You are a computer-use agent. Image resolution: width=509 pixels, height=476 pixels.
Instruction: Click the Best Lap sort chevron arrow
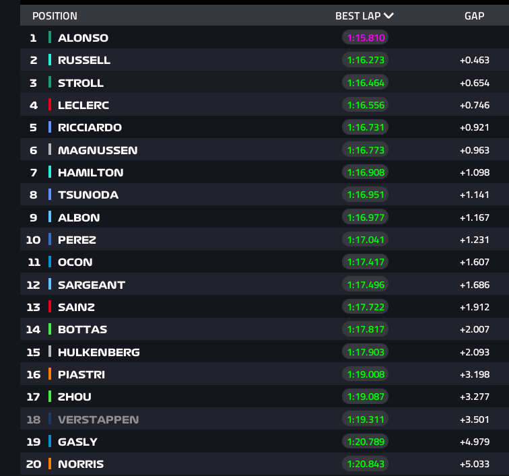point(388,15)
